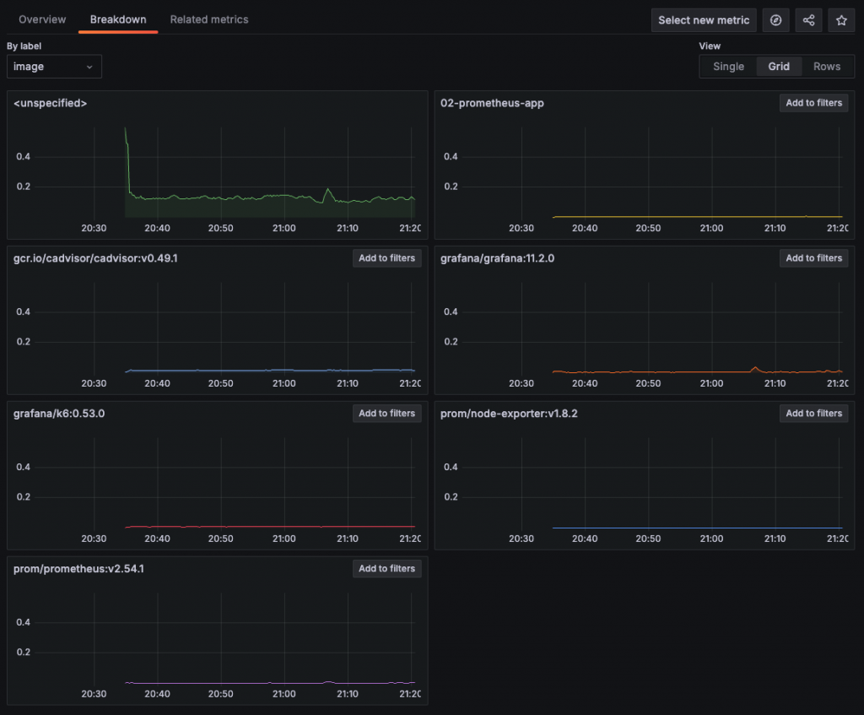Click the red line in grafana/k6 graph

[x=270, y=527]
